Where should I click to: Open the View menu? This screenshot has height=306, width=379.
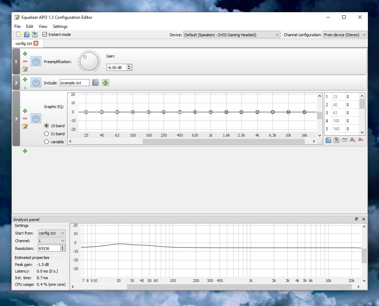[43, 26]
